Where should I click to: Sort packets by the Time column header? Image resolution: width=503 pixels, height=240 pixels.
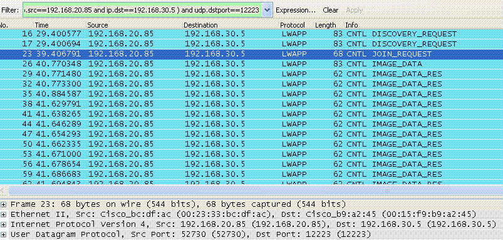click(42, 25)
